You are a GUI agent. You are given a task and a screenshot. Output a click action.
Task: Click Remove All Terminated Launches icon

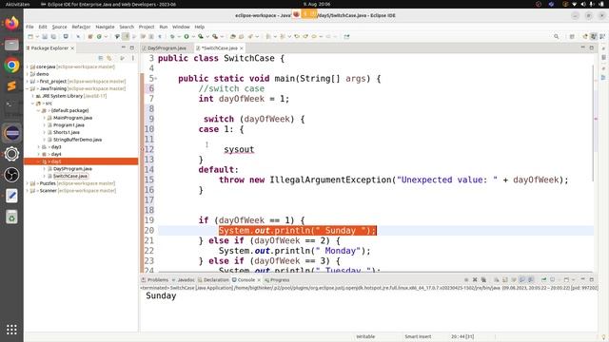coord(483,279)
